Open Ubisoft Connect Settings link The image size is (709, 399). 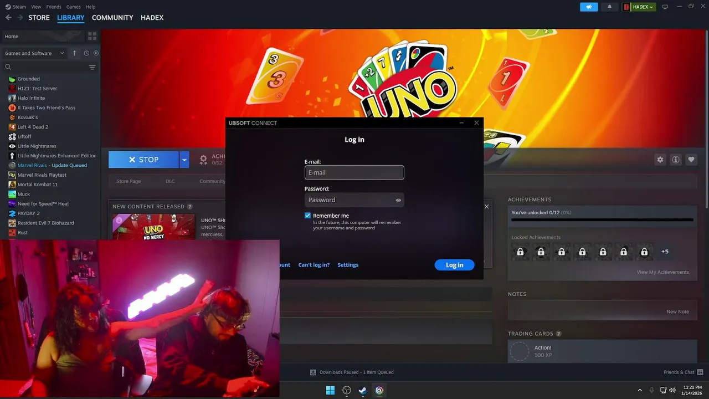tap(348, 265)
